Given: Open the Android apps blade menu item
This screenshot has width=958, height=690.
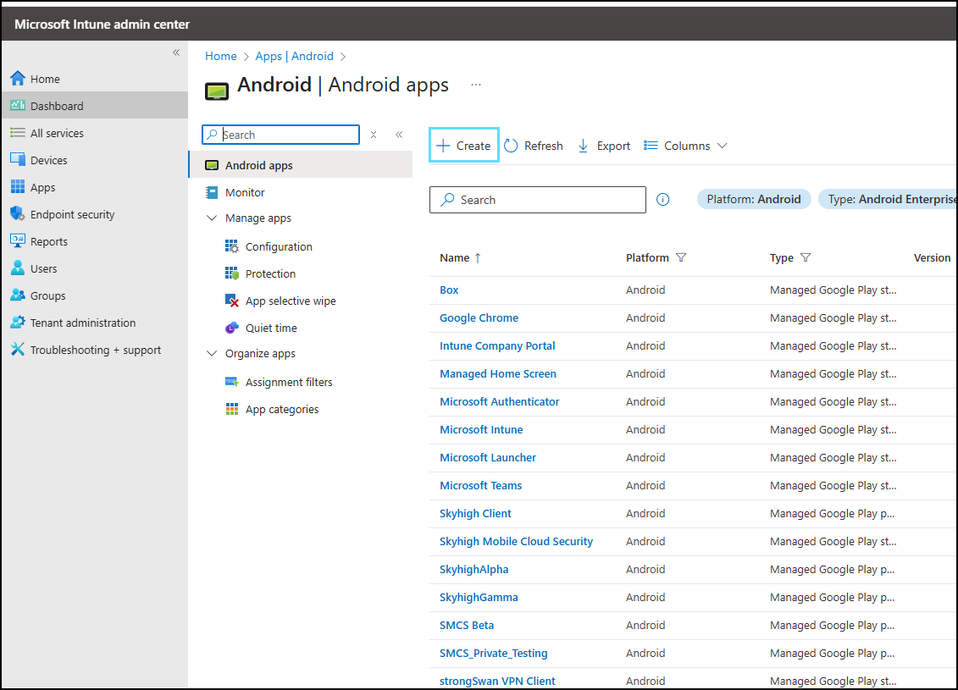Looking at the screenshot, I should 302,165.
